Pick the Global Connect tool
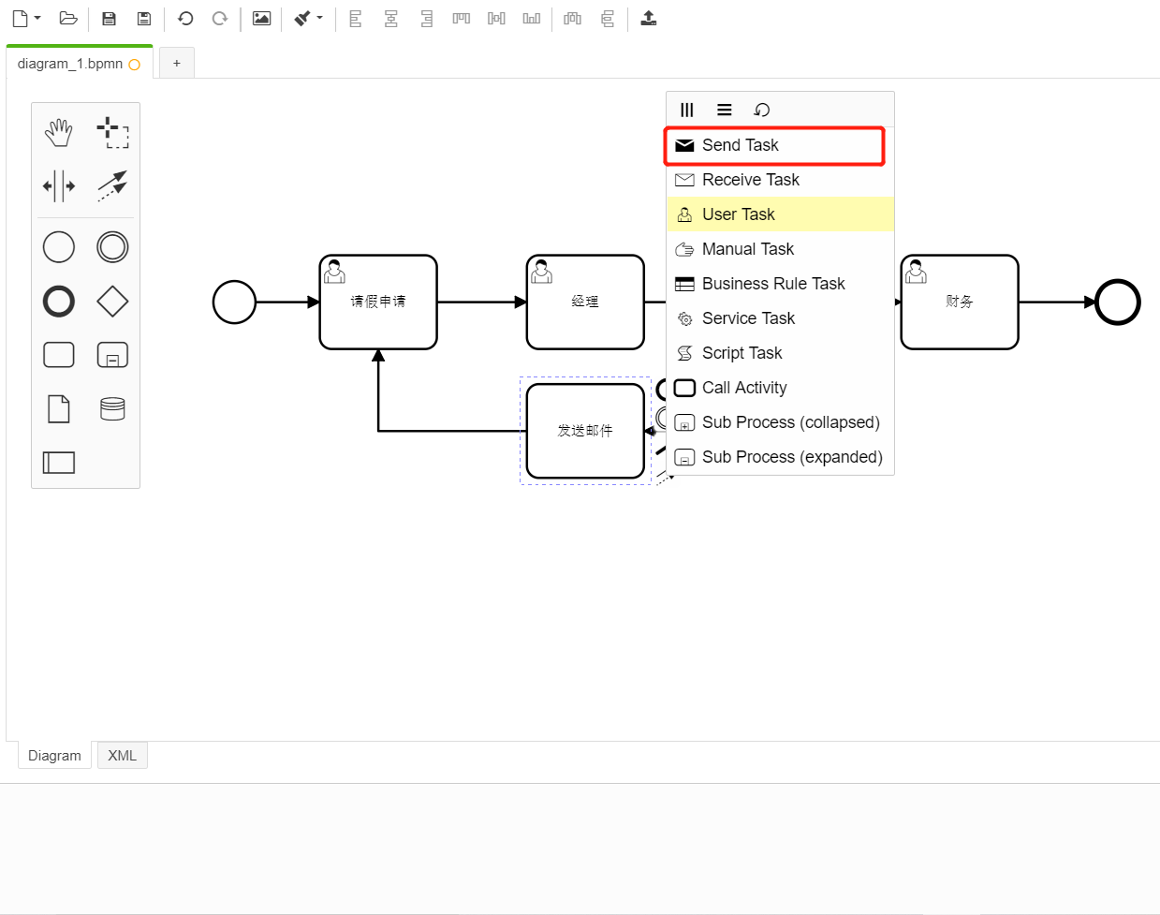This screenshot has width=1160, height=915. [111, 185]
